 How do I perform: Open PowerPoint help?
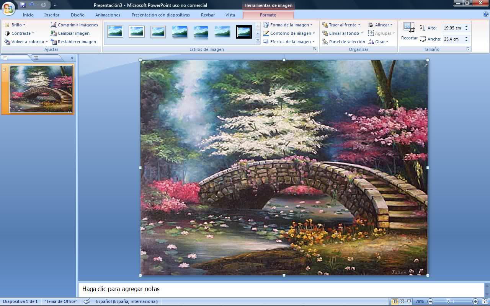(486, 15)
